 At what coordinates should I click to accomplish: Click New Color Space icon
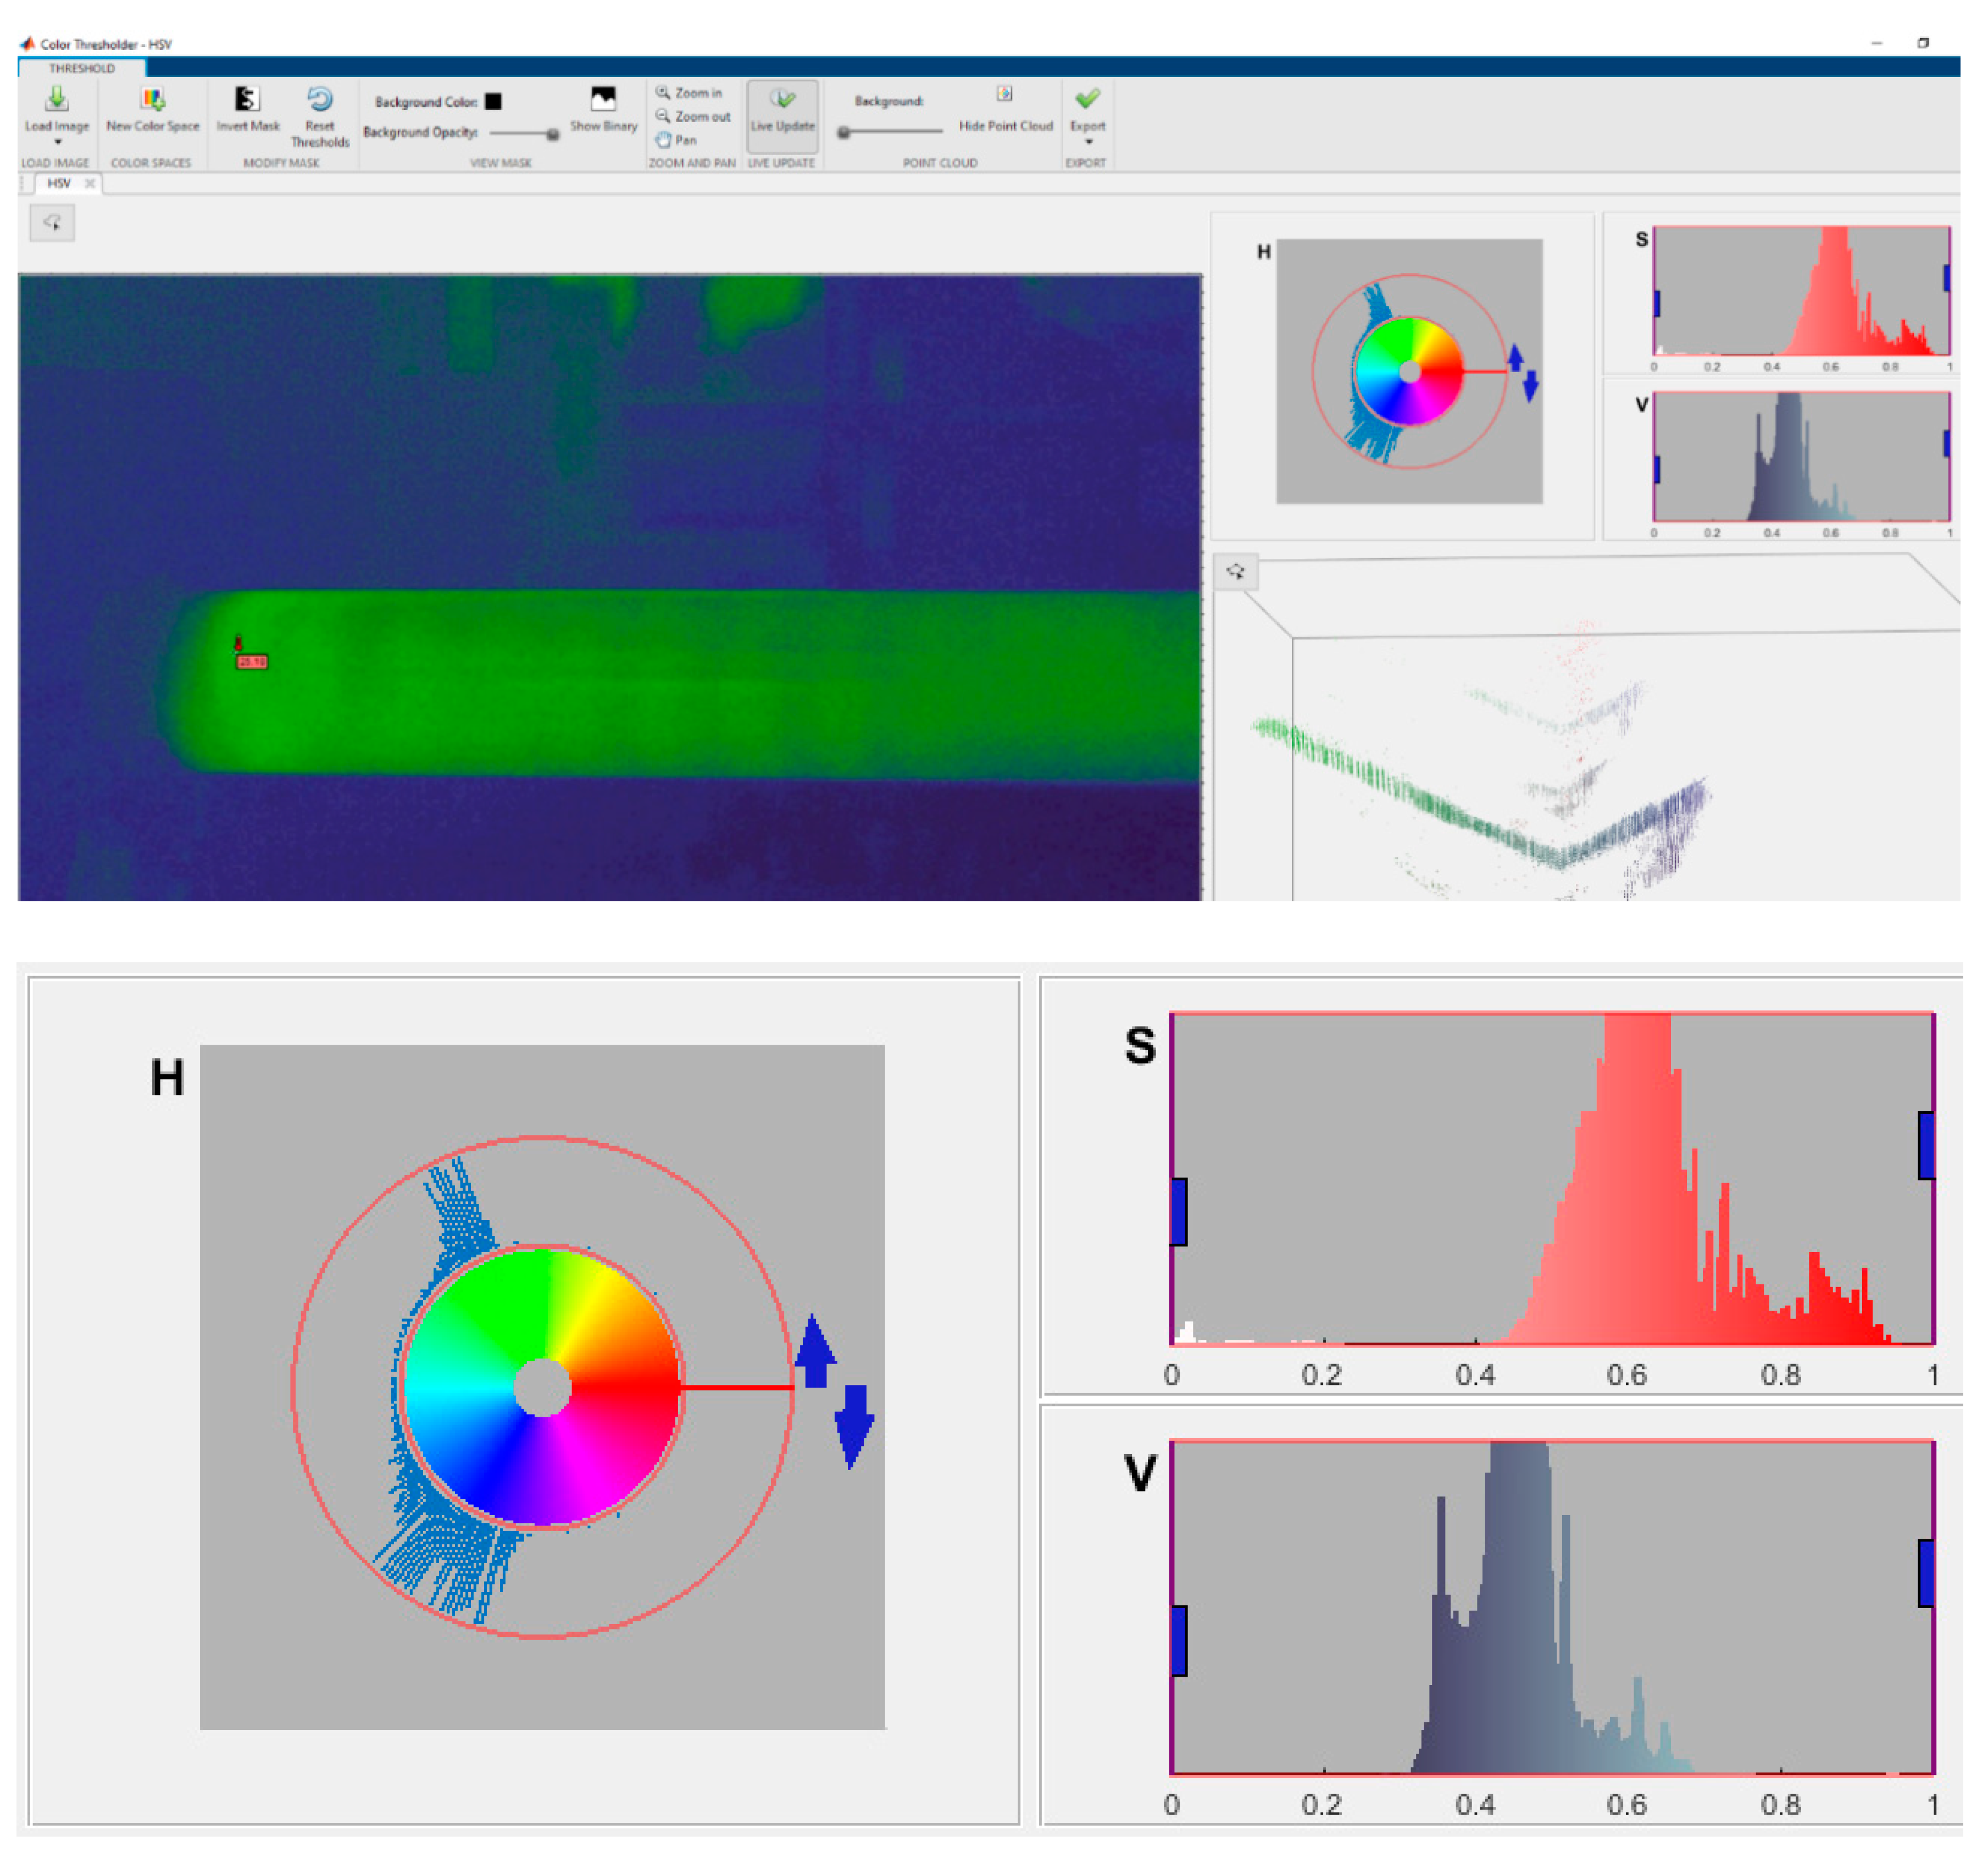pyautogui.click(x=152, y=99)
